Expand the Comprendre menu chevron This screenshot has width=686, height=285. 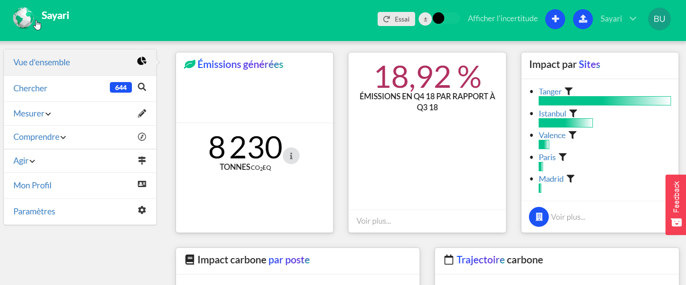[x=64, y=138]
